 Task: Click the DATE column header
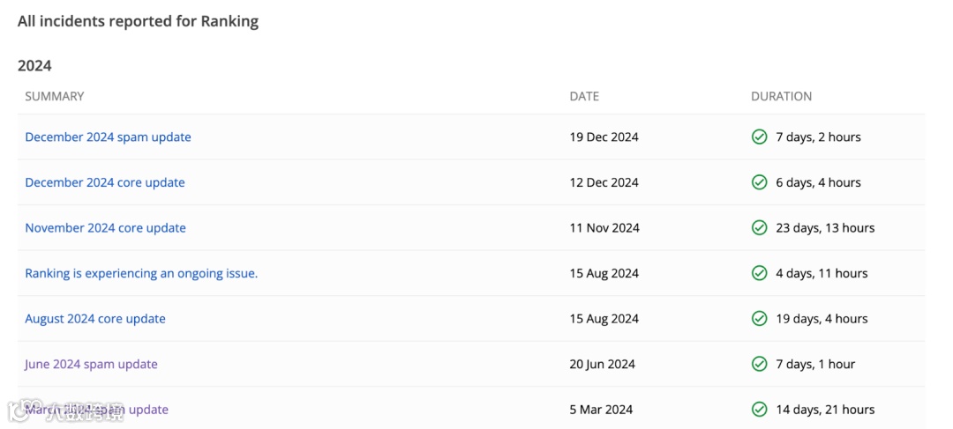click(584, 96)
